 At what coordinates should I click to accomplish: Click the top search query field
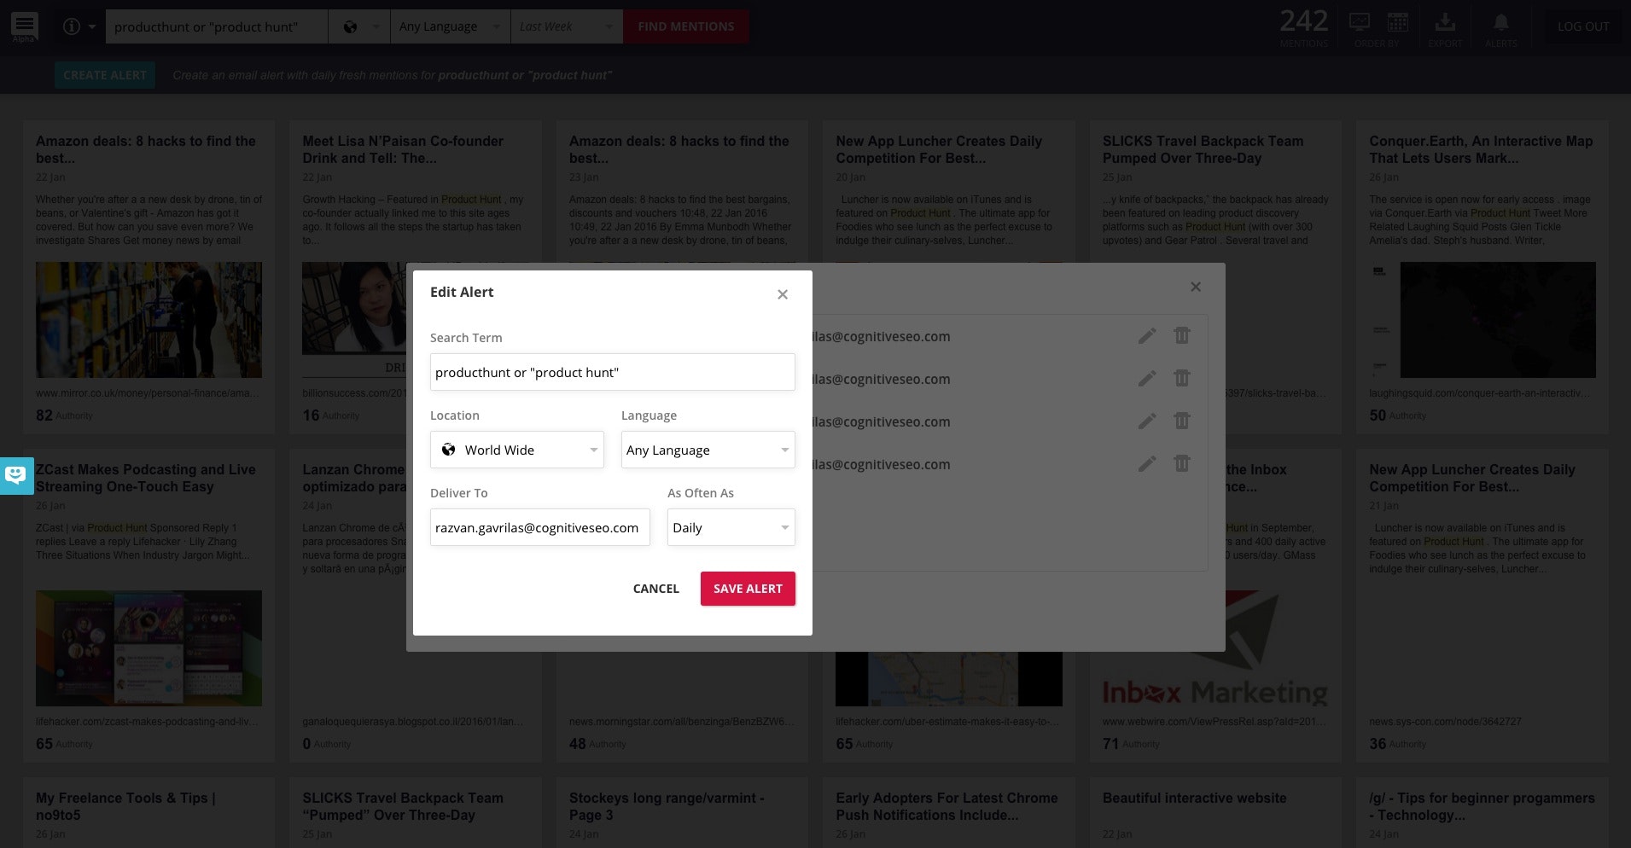click(x=217, y=26)
